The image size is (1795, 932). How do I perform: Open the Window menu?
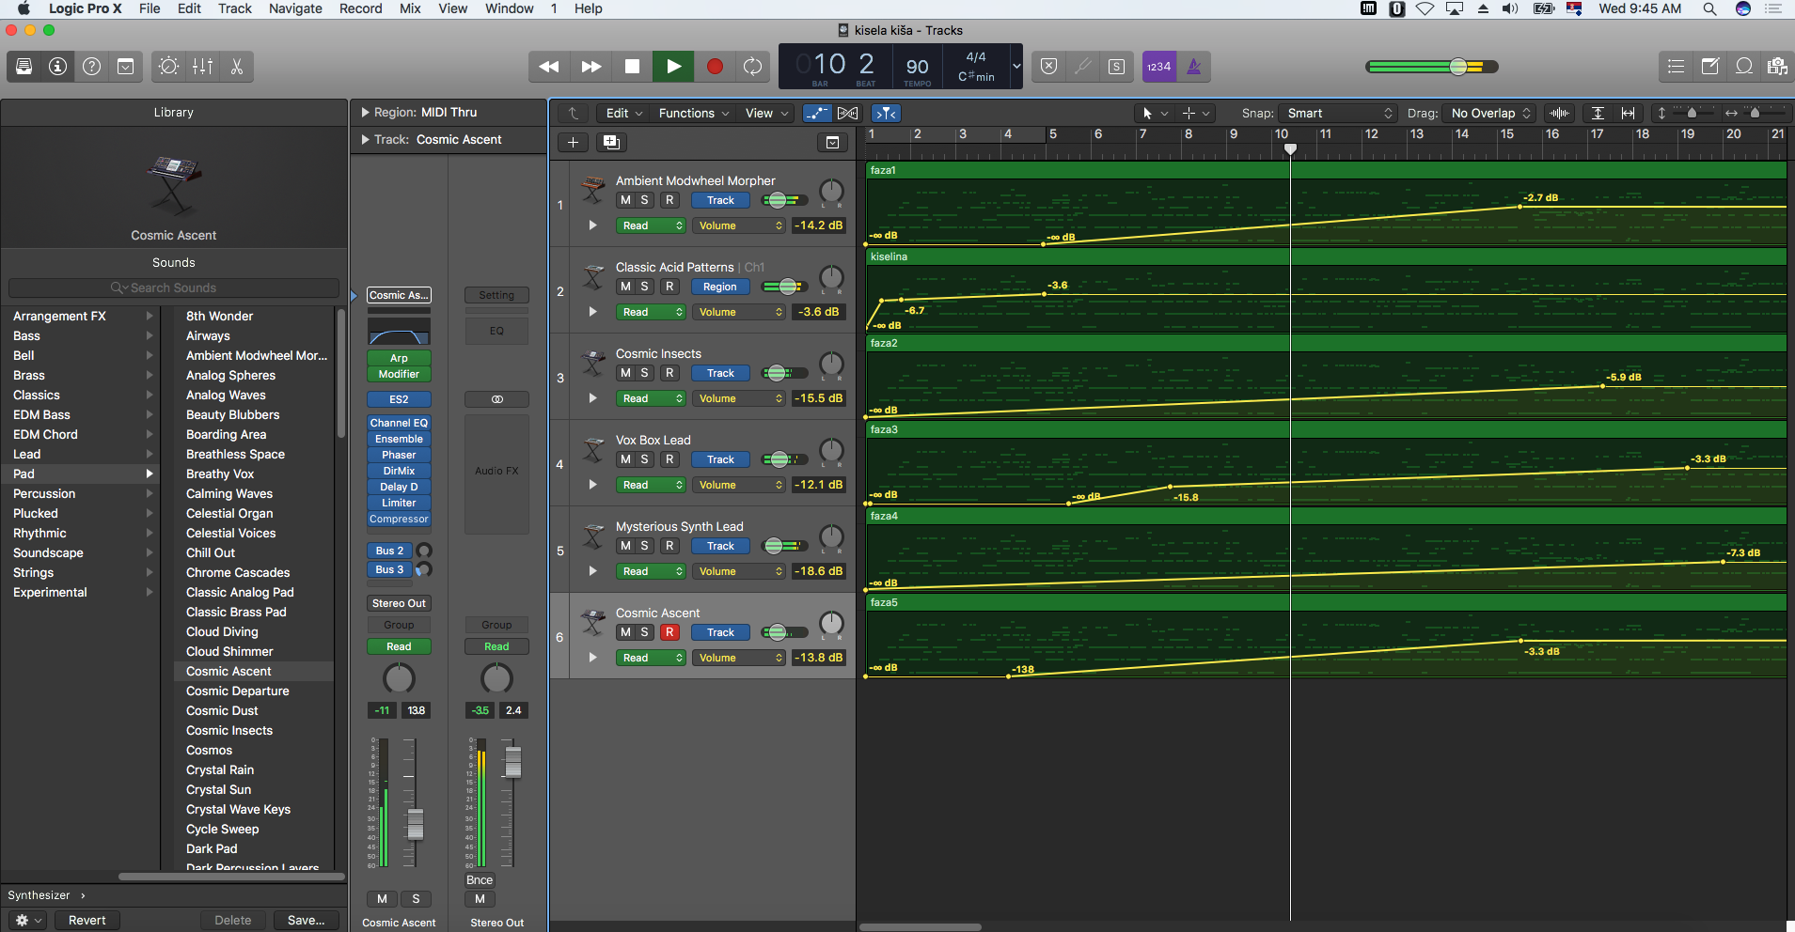(510, 8)
